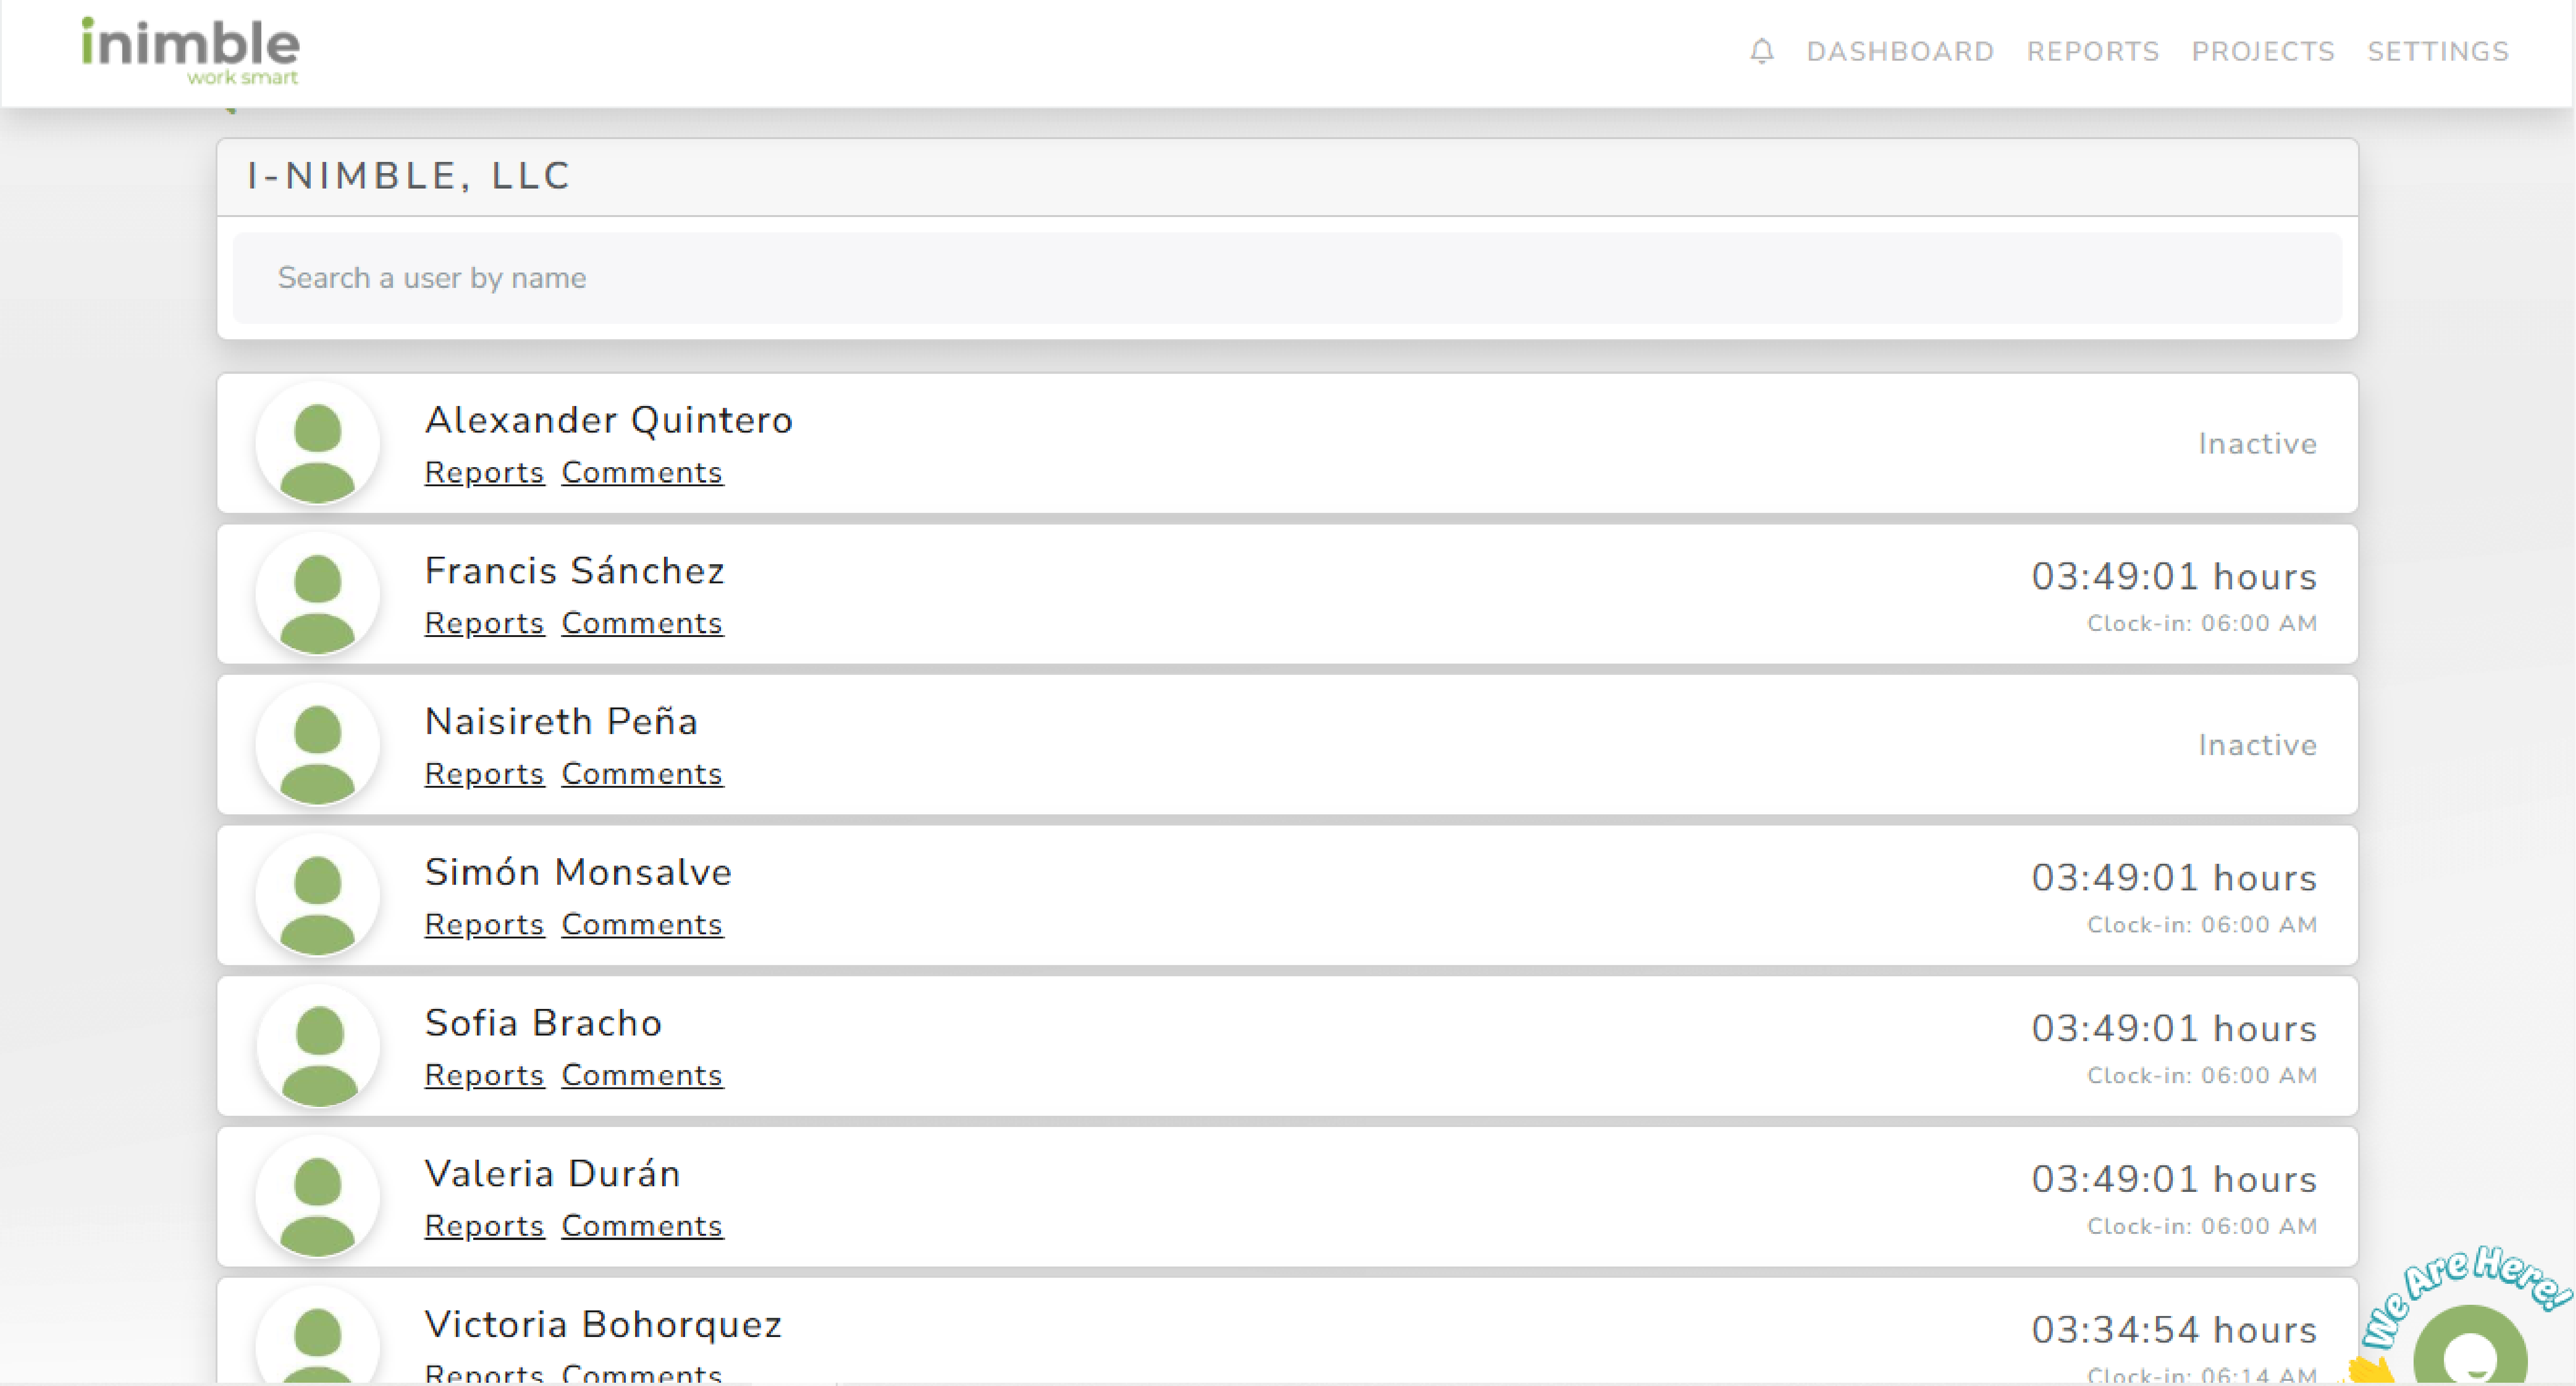The height and width of the screenshot is (1386, 2576).
Task: Click Valeria Durán's profile avatar
Action: coord(317,1198)
